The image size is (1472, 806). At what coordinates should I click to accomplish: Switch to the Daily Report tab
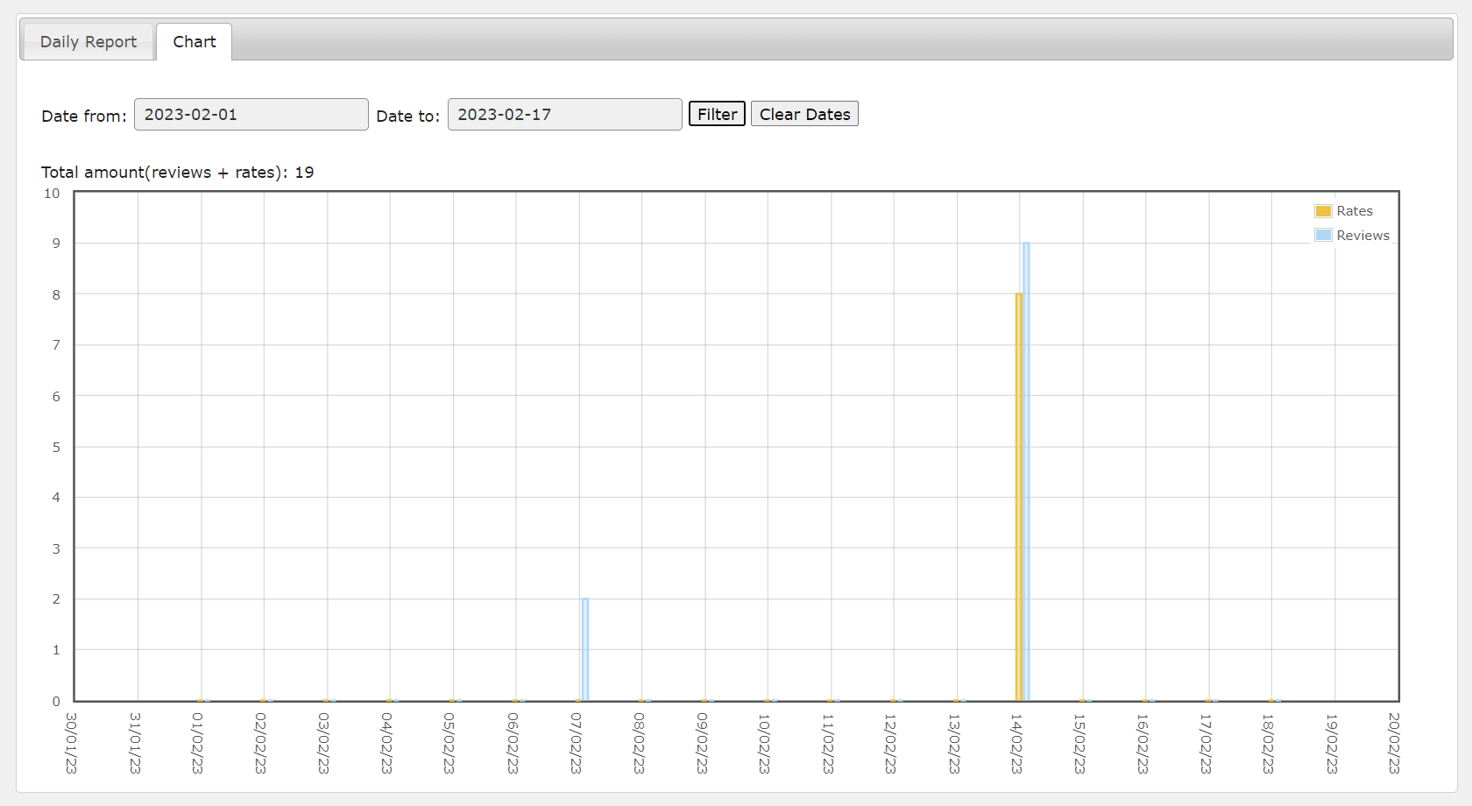(x=88, y=42)
